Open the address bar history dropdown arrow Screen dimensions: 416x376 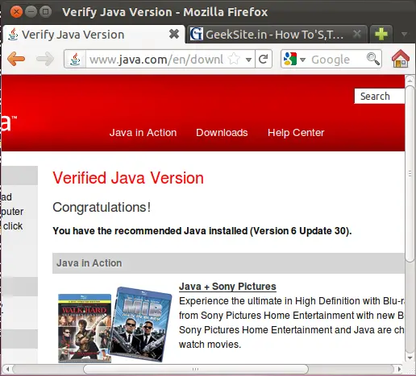(248, 60)
